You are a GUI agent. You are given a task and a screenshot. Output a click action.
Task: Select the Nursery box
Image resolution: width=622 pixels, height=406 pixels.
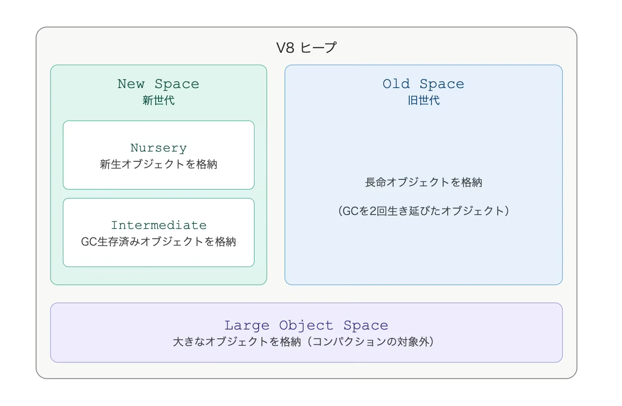tap(159, 155)
